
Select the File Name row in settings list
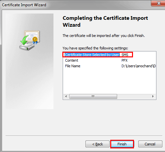click(x=110, y=66)
